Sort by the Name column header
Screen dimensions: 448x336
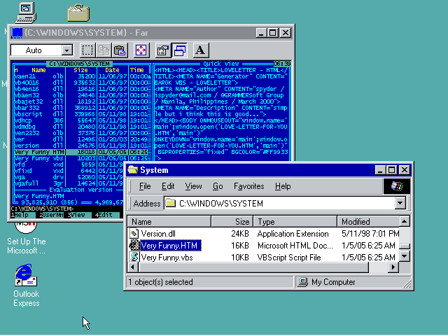click(x=169, y=222)
